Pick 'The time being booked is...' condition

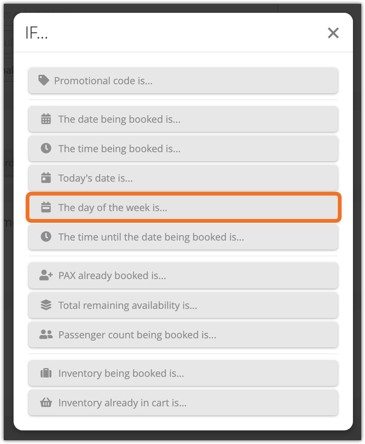coord(183,149)
